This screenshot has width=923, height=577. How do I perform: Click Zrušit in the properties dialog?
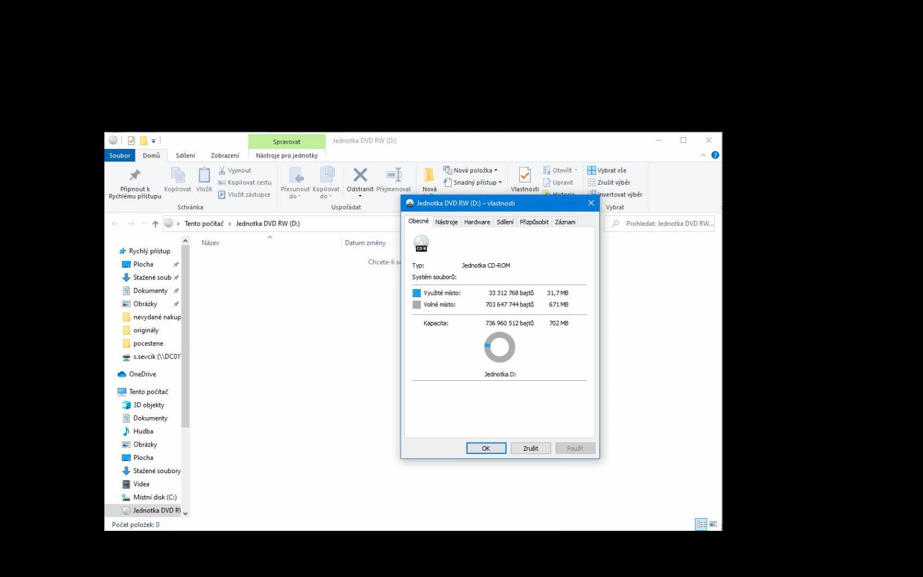[531, 448]
